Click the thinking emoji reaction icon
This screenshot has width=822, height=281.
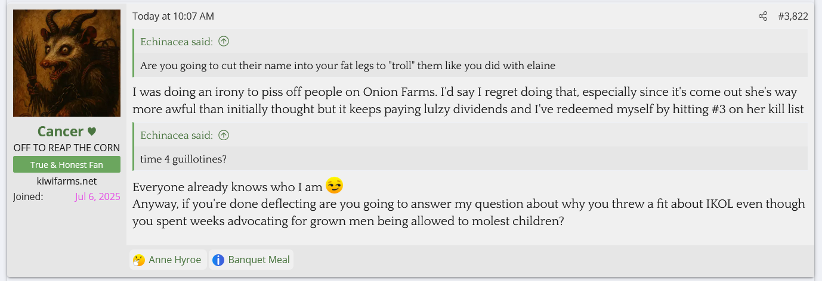pos(139,260)
